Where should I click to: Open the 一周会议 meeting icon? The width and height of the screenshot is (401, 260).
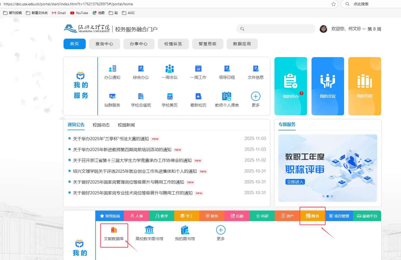(169, 69)
